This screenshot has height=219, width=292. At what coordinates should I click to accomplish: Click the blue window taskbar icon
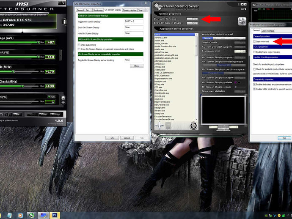(x=43, y=215)
